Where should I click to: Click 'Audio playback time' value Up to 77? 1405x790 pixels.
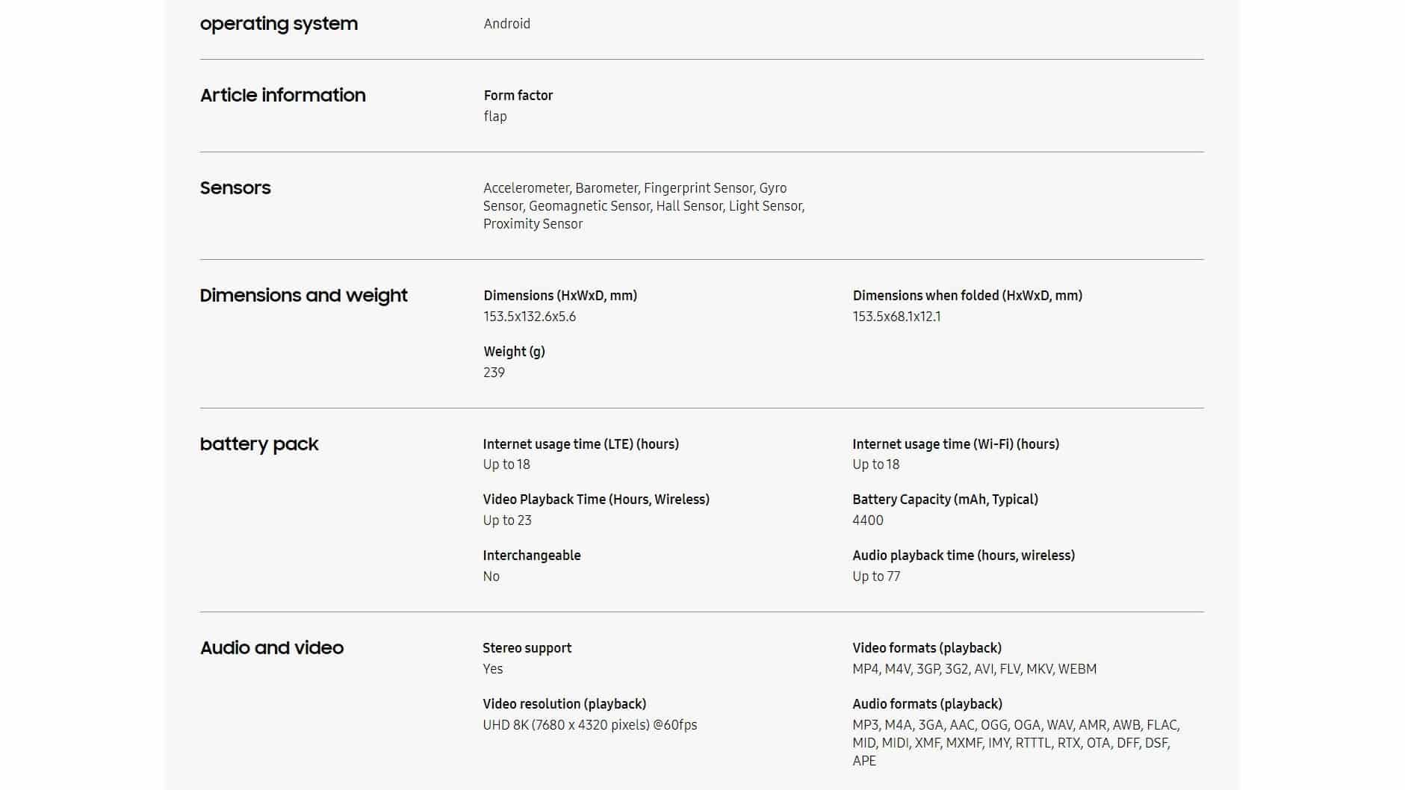pyautogui.click(x=875, y=576)
